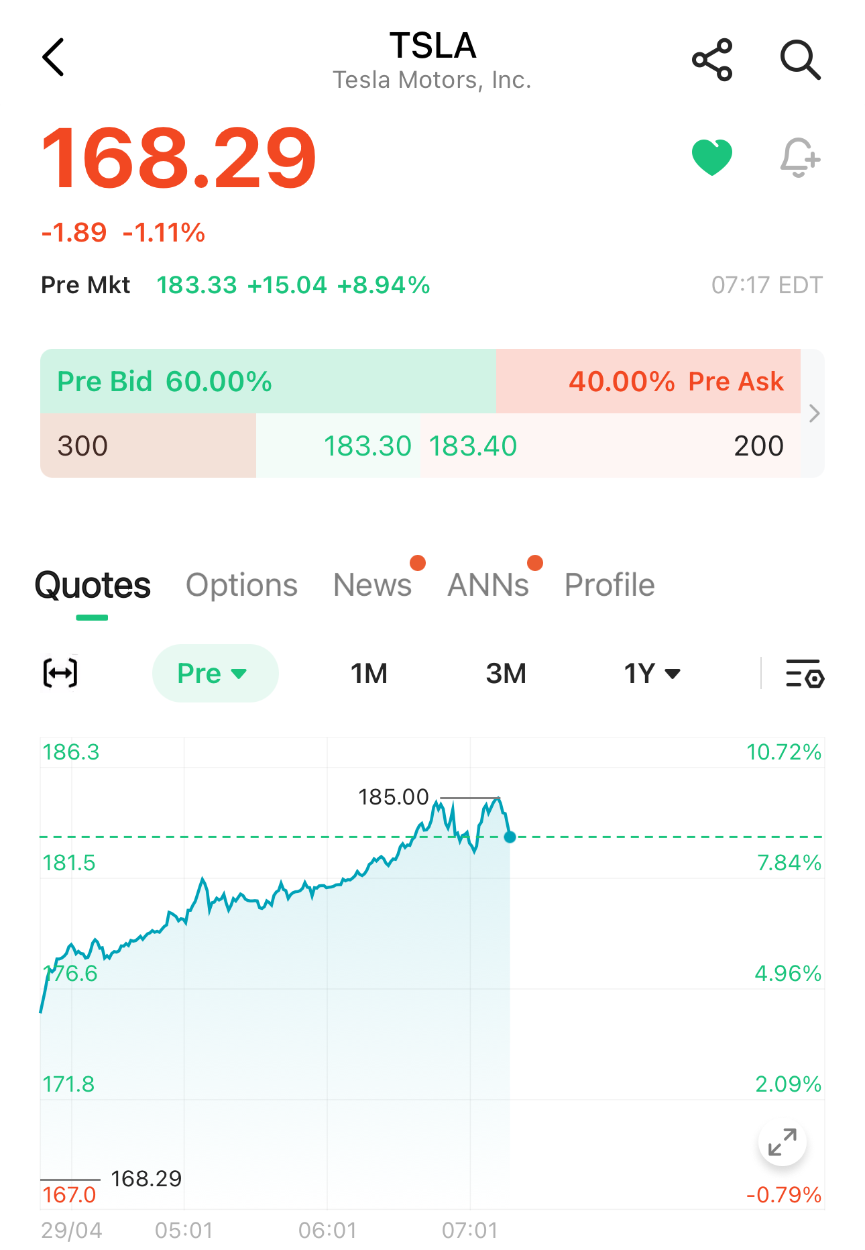Select the 1M chart range
This screenshot has height=1250, width=865.
[369, 674]
